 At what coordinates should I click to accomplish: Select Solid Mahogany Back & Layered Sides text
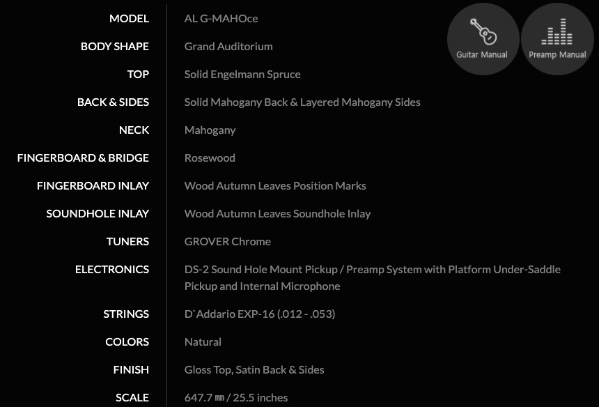point(302,102)
